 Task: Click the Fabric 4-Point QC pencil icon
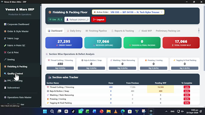pos(5,45)
